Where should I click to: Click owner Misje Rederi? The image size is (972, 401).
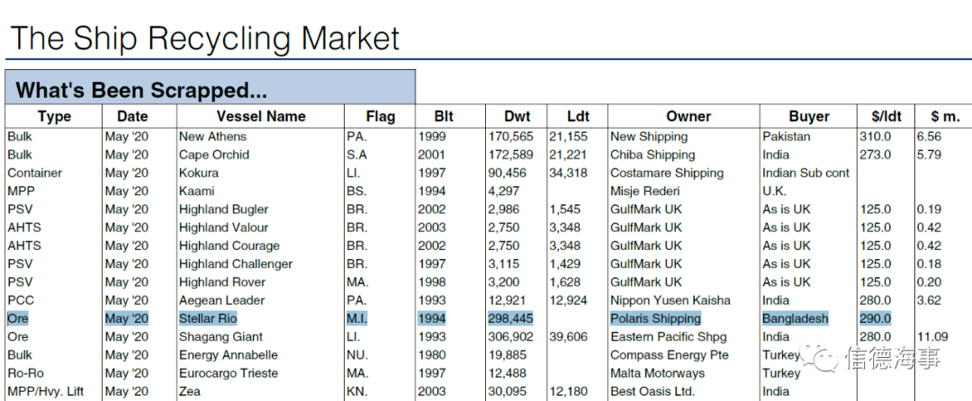644,192
